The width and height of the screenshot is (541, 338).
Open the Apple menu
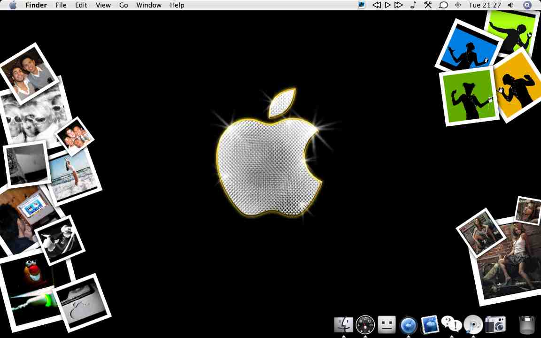(13, 5)
